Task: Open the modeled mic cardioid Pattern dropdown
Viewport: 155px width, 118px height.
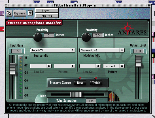Action: tap(114, 66)
